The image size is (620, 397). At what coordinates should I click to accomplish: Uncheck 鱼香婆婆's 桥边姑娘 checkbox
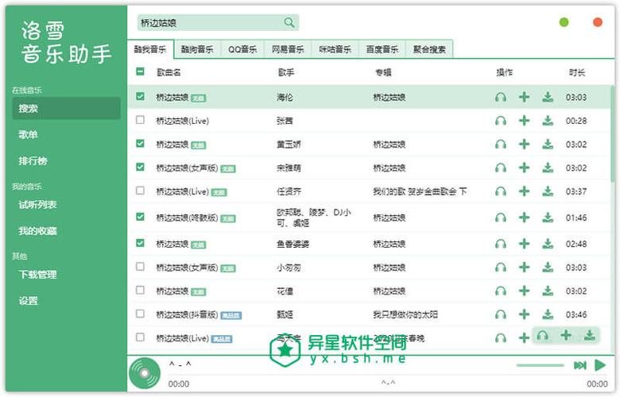tap(140, 243)
